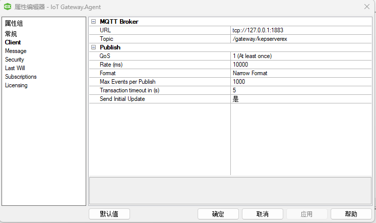
Task: Switch to the Message property group
Action: pyautogui.click(x=16, y=51)
